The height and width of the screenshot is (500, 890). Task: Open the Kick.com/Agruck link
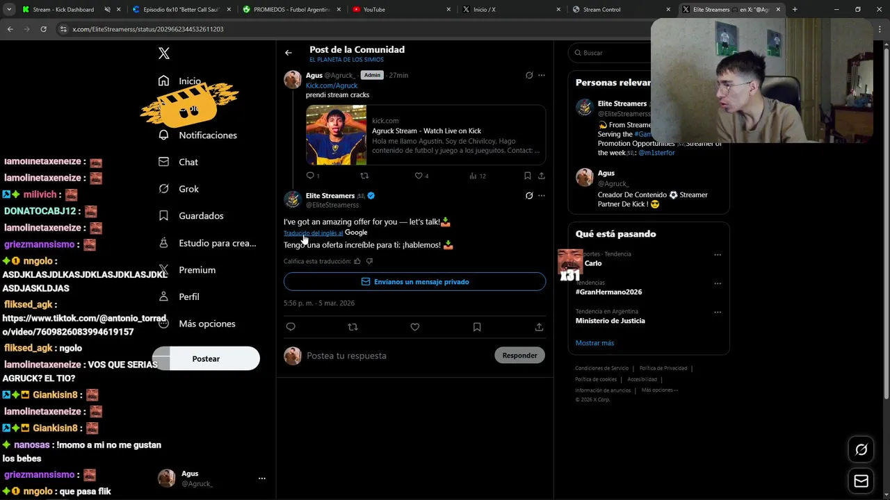[332, 85]
